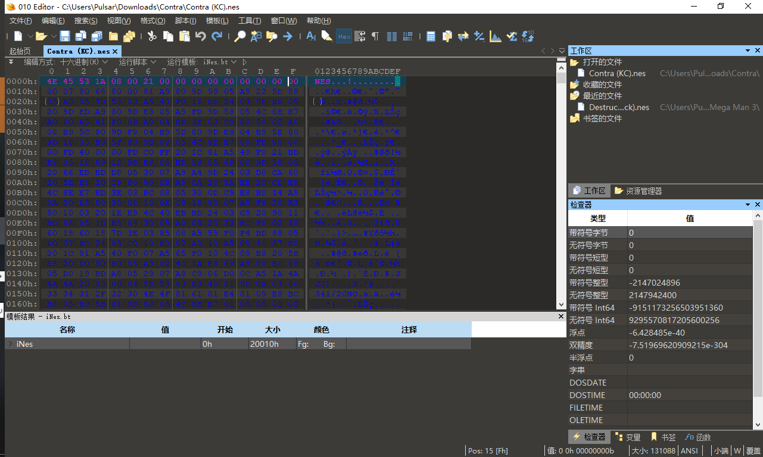763x457 pixels.
Task: Expand the iNes struct row
Action: pos(11,344)
